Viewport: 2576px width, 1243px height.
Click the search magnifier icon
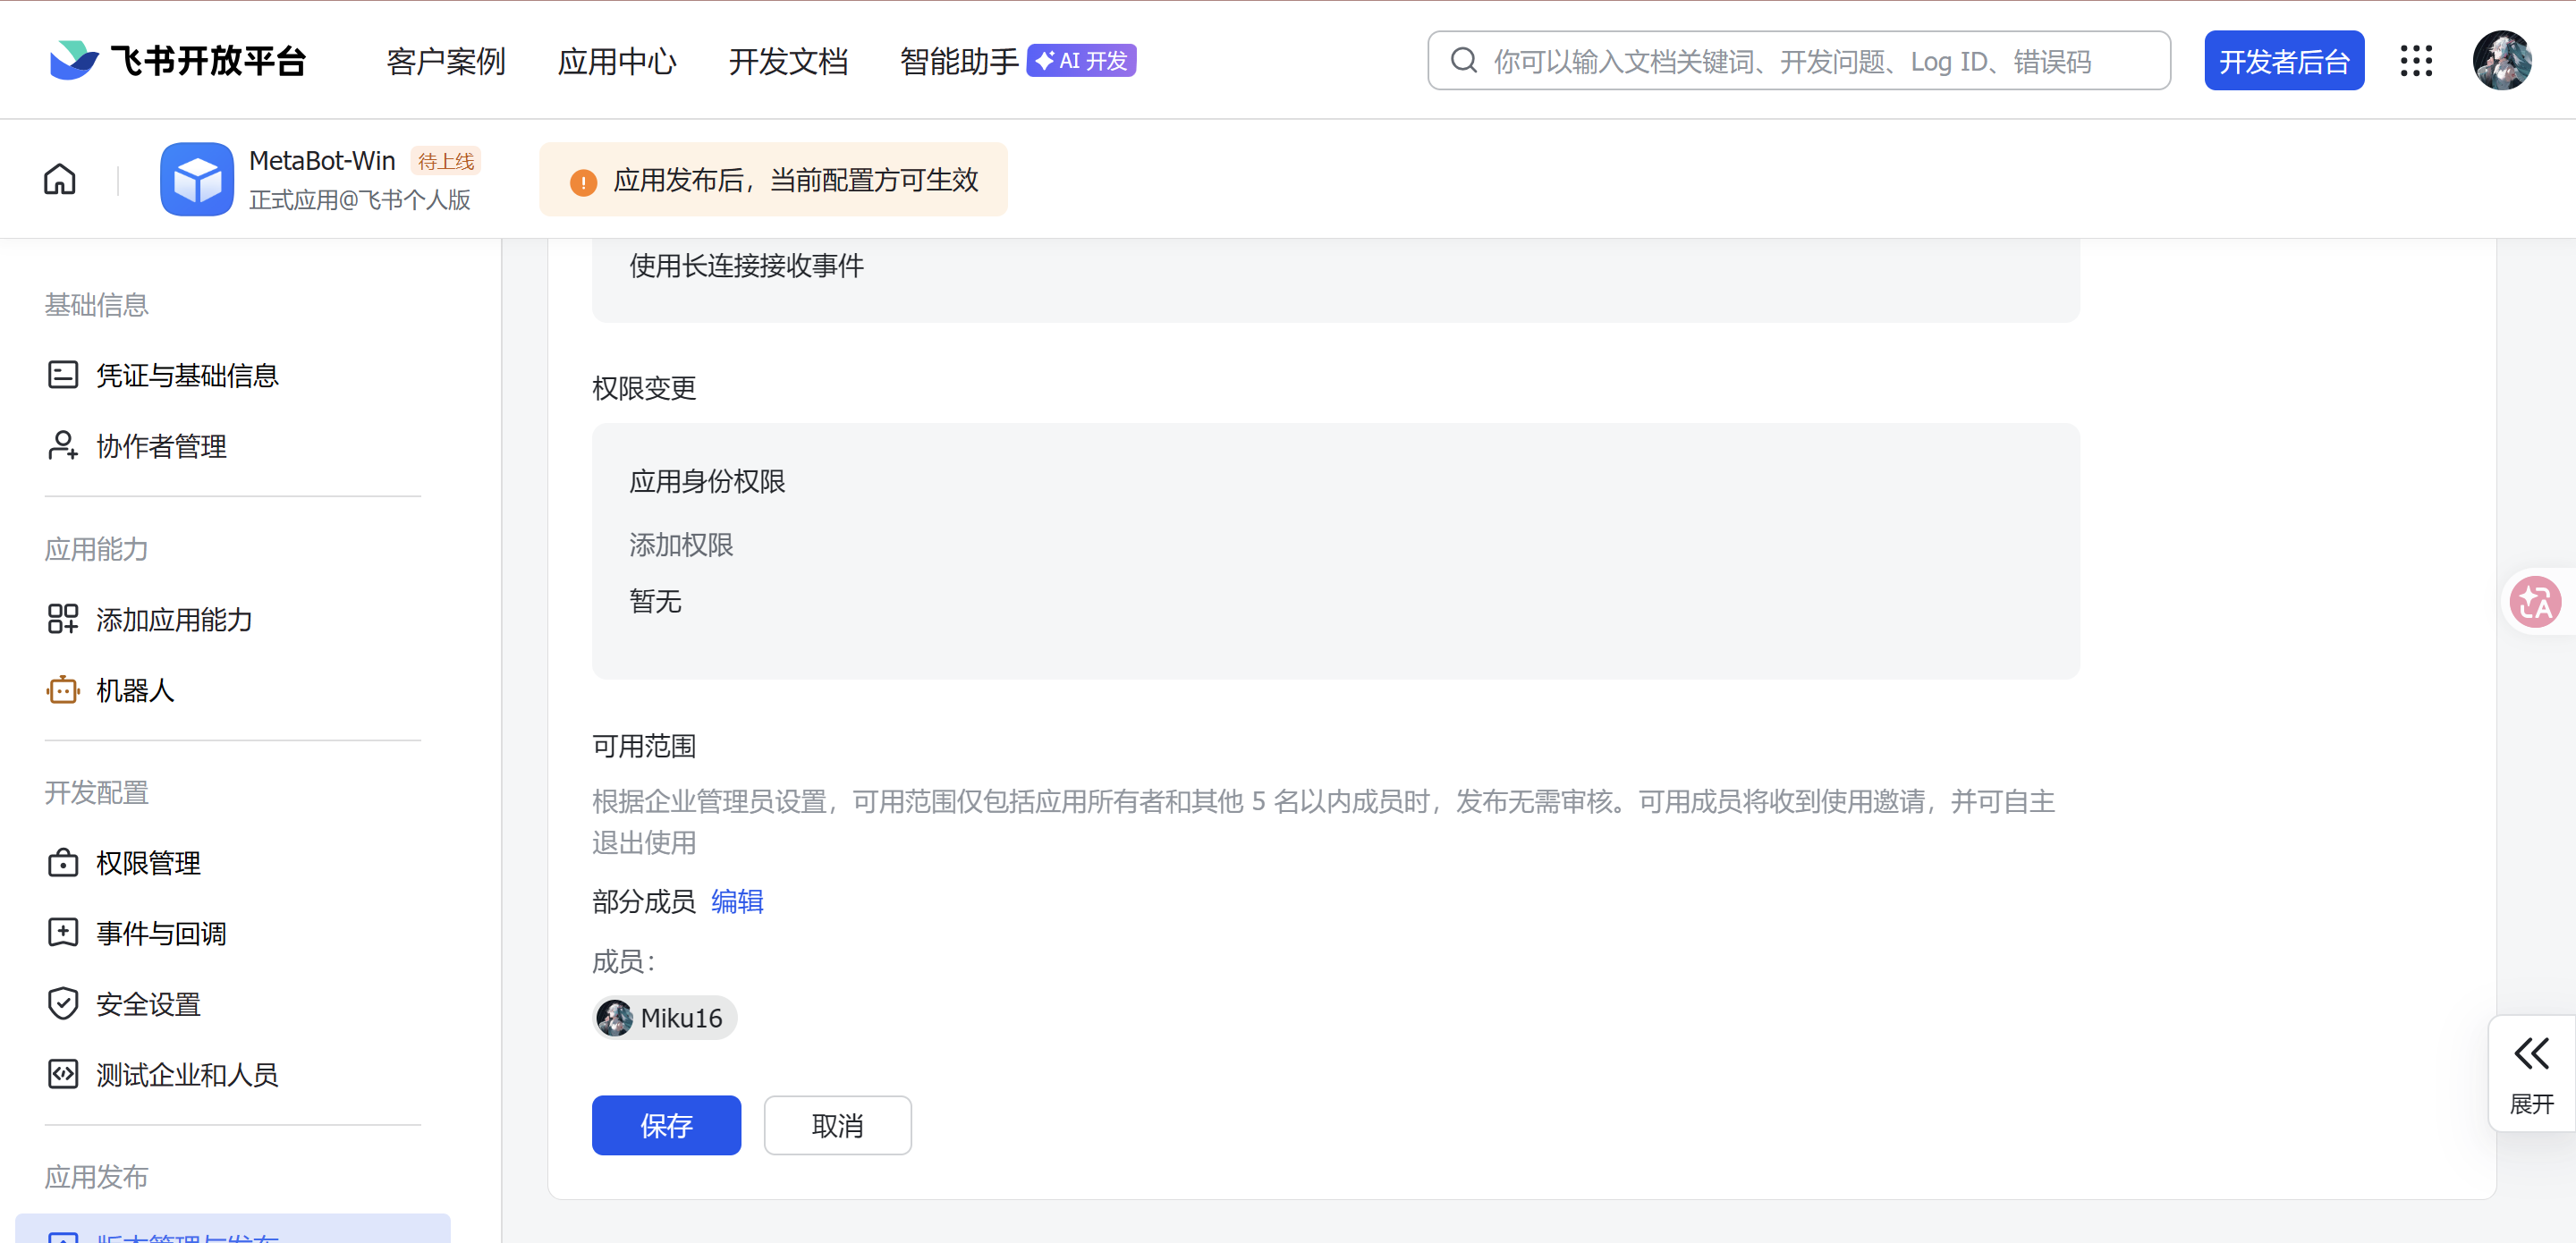[x=1463, y=61]
